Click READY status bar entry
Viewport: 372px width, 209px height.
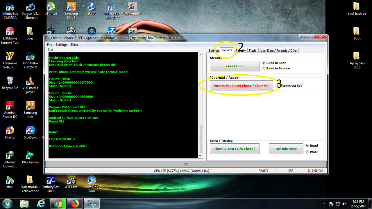pos(263,171)
